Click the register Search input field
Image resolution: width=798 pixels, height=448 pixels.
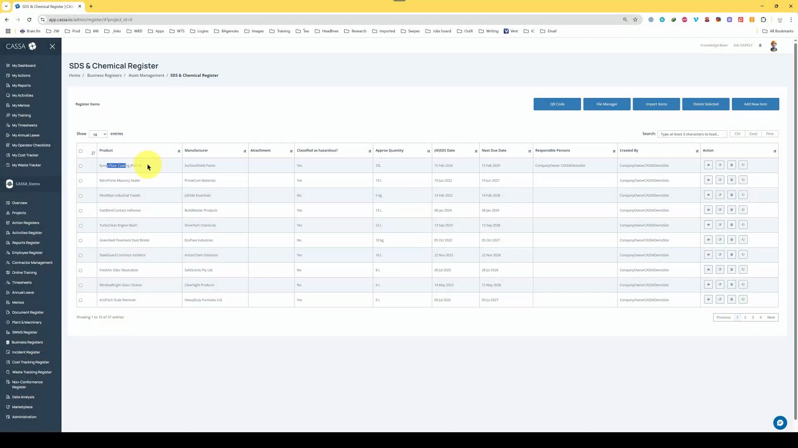tap(692, 134)
